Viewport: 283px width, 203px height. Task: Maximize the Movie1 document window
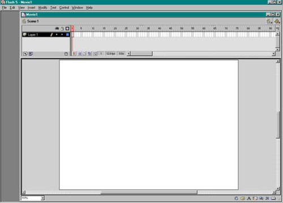tap(273, 15)
